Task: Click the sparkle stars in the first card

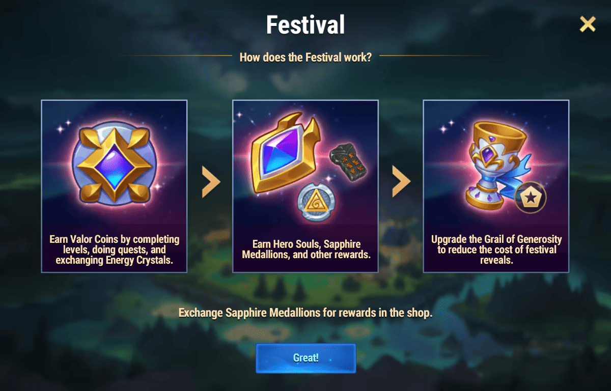Action: click(x=63, y=127)
